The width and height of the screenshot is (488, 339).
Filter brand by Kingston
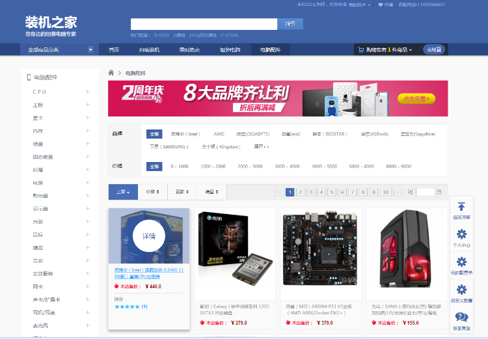click(221, 146)
